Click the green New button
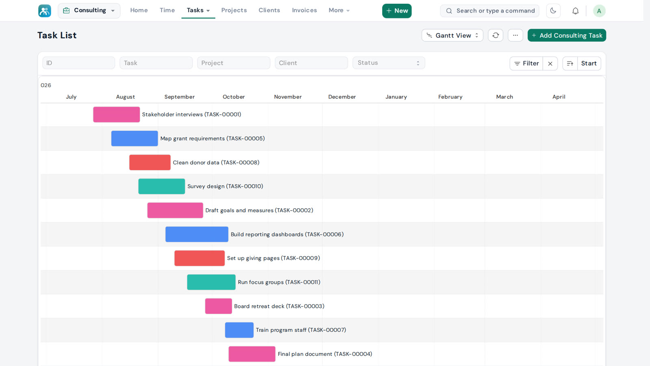Image resolution: width=650 pixels, height=366 pixels. pyautogui.click(x=397, y=11)
